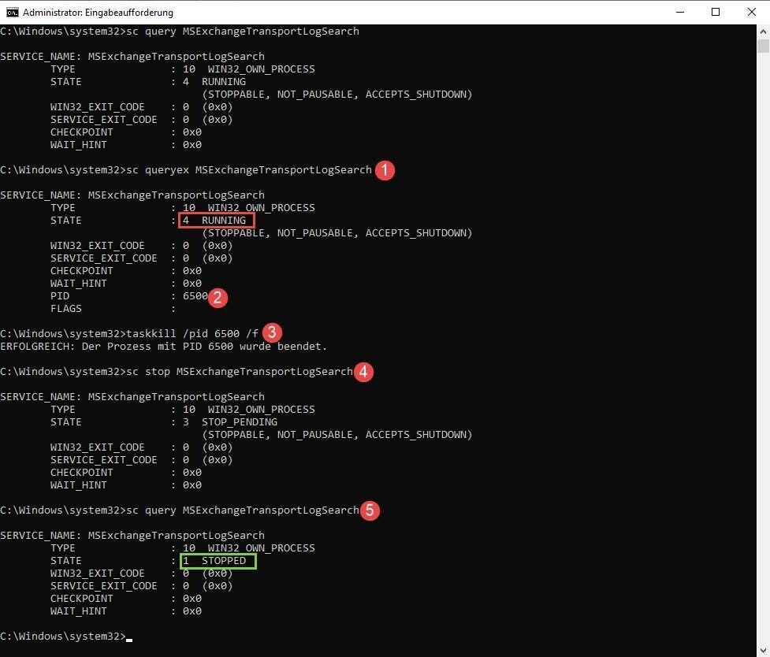Click the red circle marker numbered 5
Viewport: 770px width, 657px height.
click(x=370, y=510)
